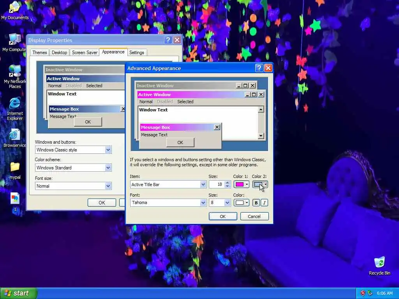The image size is (399, 299).
Task: Switch to the Desktop tab
Action: pyautogui.click(x=59, y=53)
